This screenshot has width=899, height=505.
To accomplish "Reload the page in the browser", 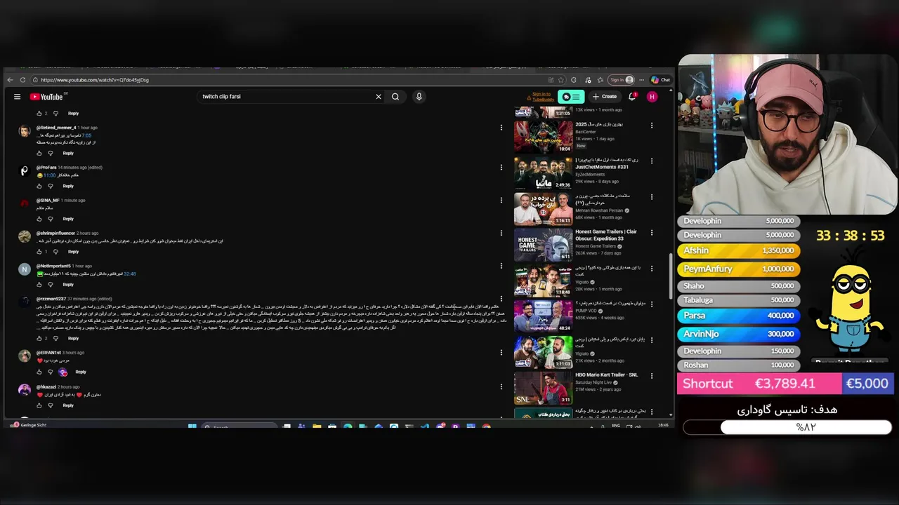I will [23, 80].
